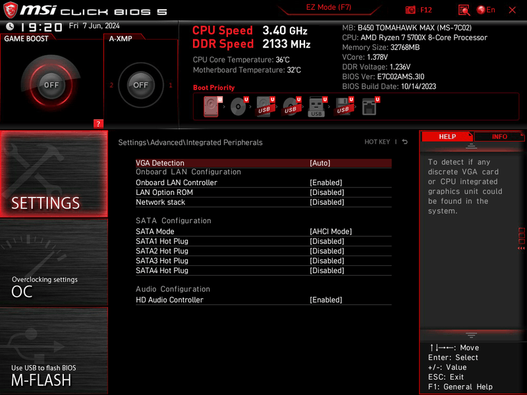Click the Onboard LAN Configuration header
The image size is (527, 395).
click(188, 172)
